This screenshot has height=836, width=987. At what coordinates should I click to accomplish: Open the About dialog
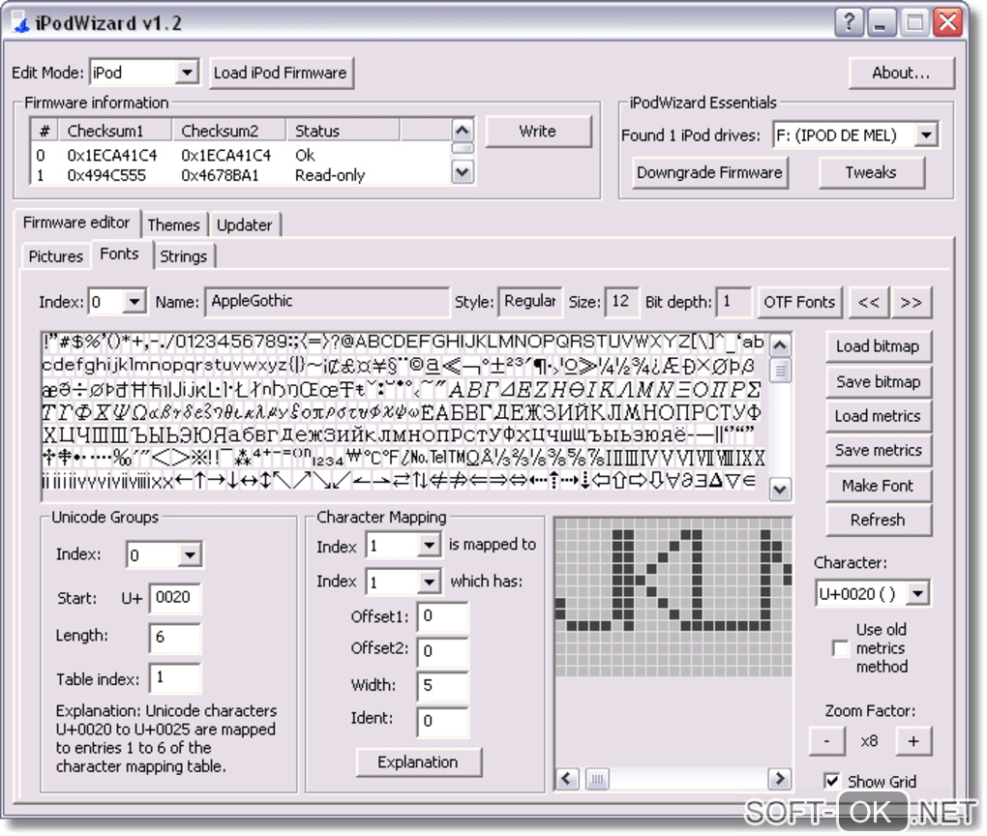pos(901,73)
